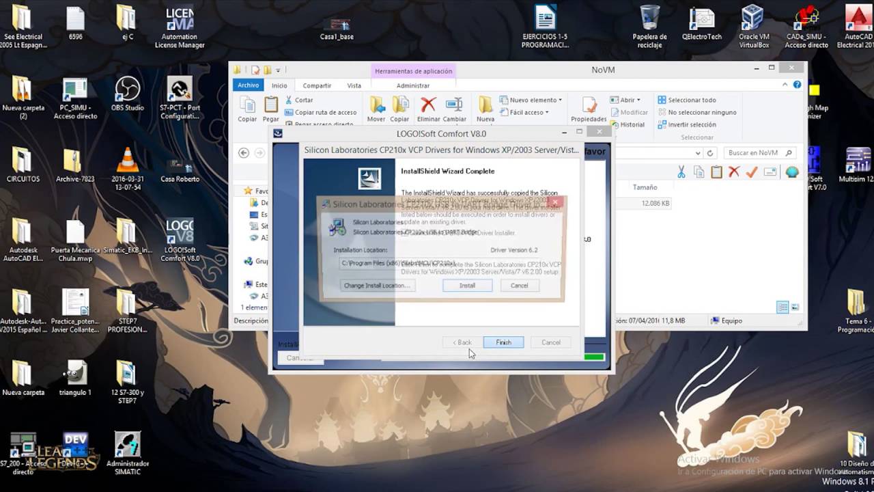Image resolution: width=874 pixels, height=492 pixels.
Task: Open QElectroTech desktop icon
Action: (701, 23)
